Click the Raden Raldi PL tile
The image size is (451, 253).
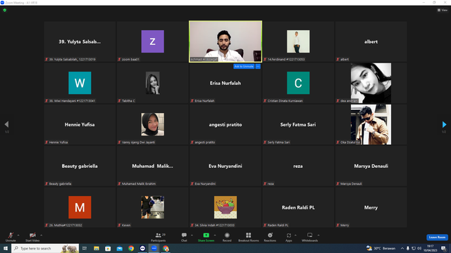pos(298,207)
